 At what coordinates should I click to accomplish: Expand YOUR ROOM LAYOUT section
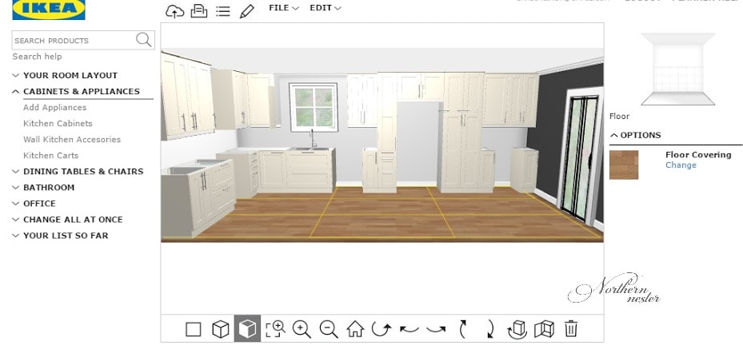click(x=65, y=75)
